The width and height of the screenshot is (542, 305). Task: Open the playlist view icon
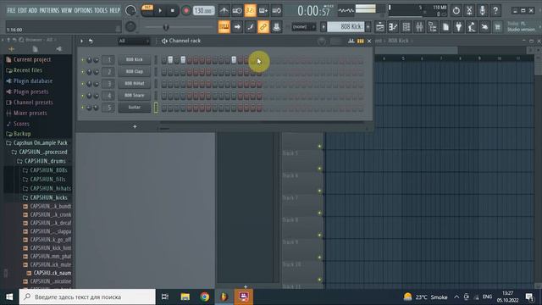click(x=380, y=26)
